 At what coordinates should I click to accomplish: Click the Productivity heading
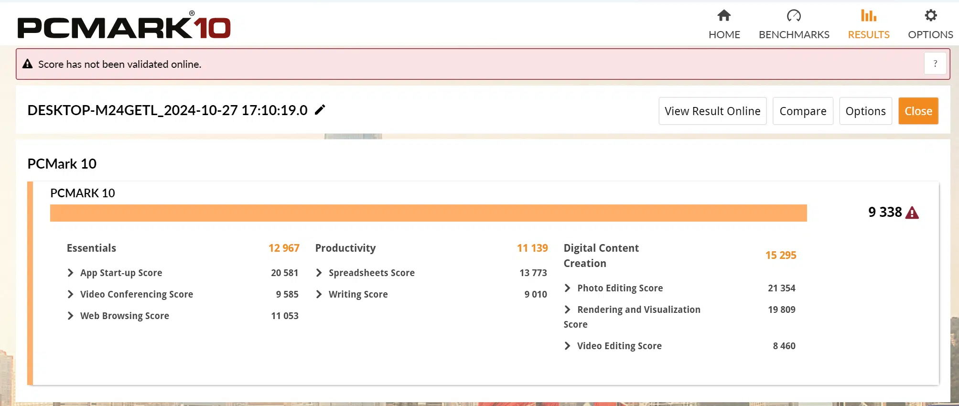[345, 248]
